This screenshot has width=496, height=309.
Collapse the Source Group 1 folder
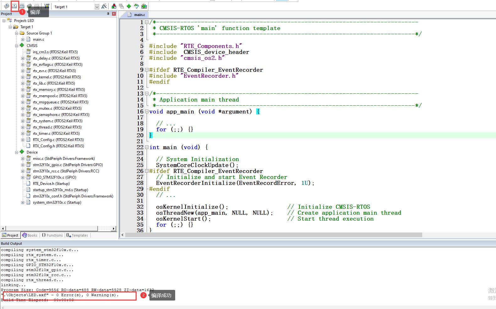[16, 33]
